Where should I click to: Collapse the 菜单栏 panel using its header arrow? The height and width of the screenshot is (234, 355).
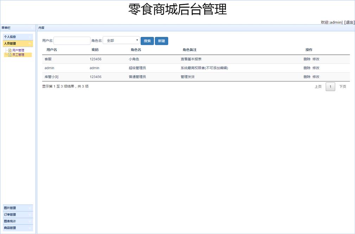pos(32,28)
